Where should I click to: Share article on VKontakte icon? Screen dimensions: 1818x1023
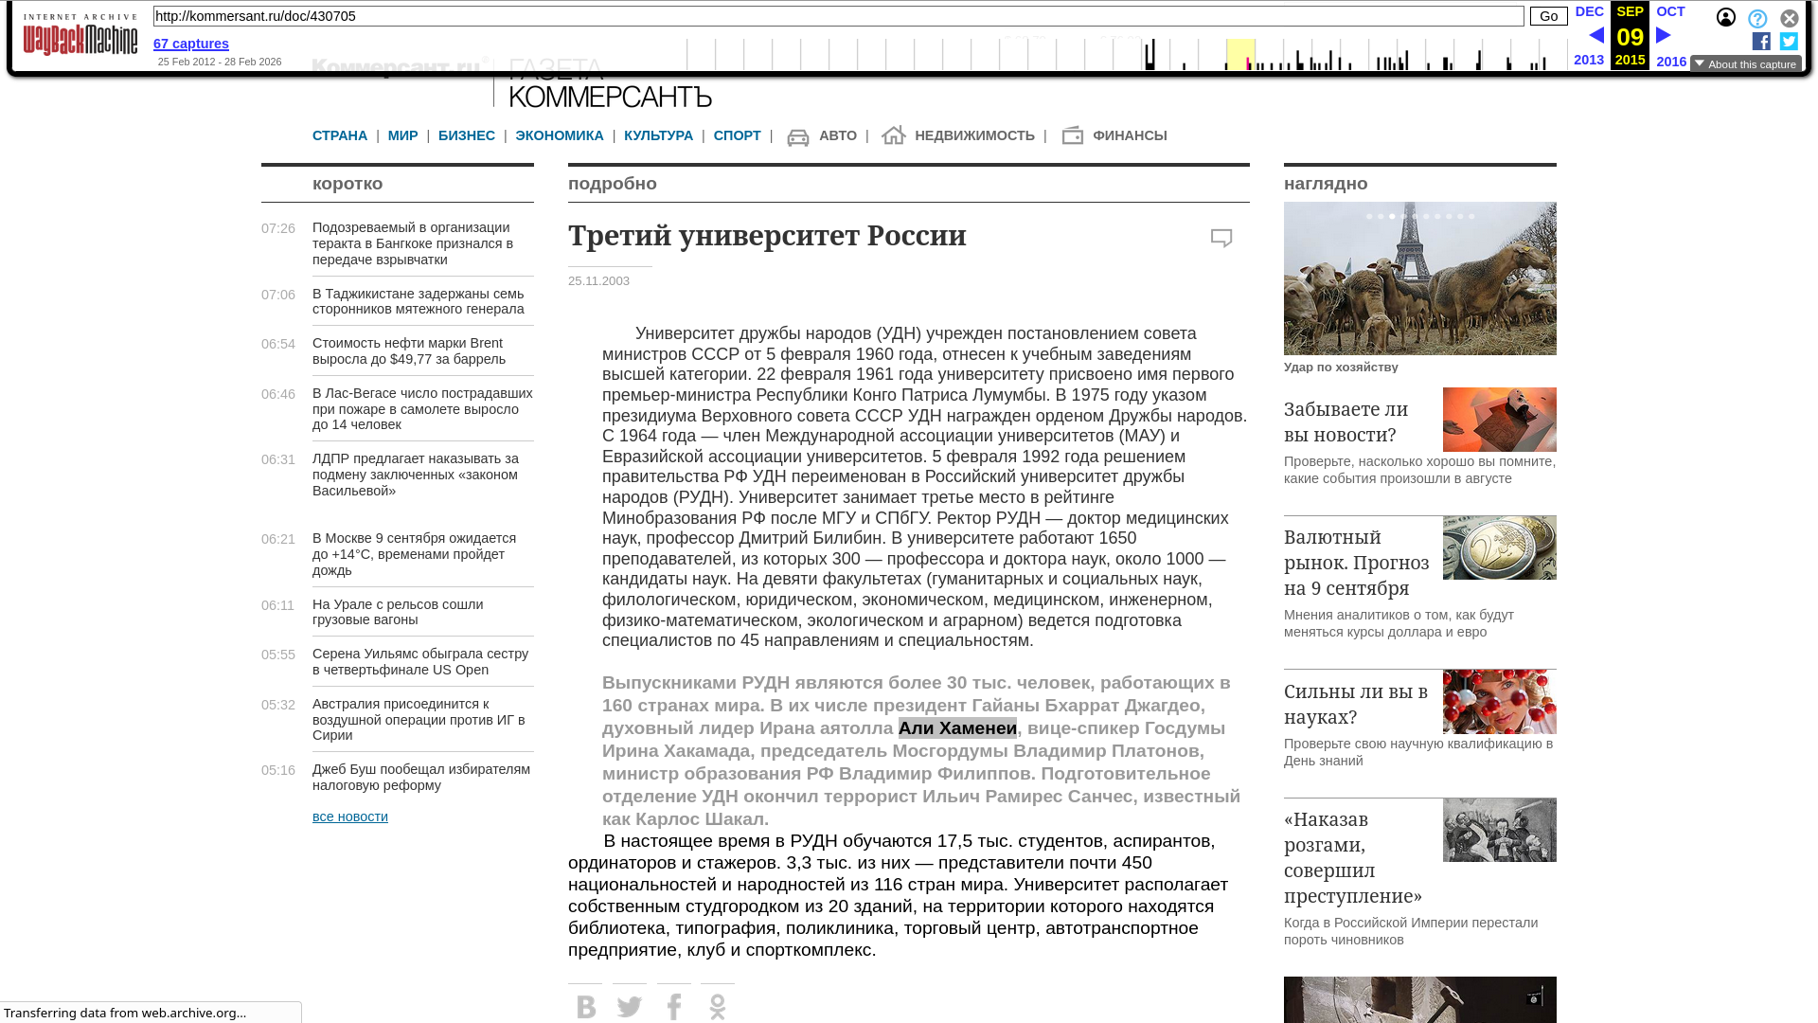point(586,1006)
